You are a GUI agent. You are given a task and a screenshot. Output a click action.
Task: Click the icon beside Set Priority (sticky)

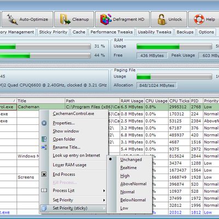44,208
